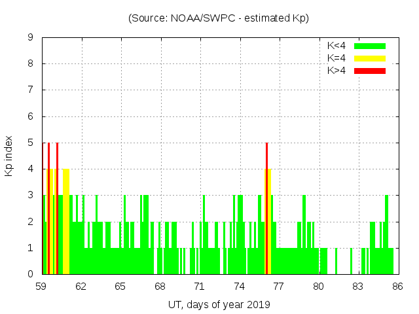Screen dimensions: 419x314
Task: Click y-axis tick label 7
Action: [31, 90]
